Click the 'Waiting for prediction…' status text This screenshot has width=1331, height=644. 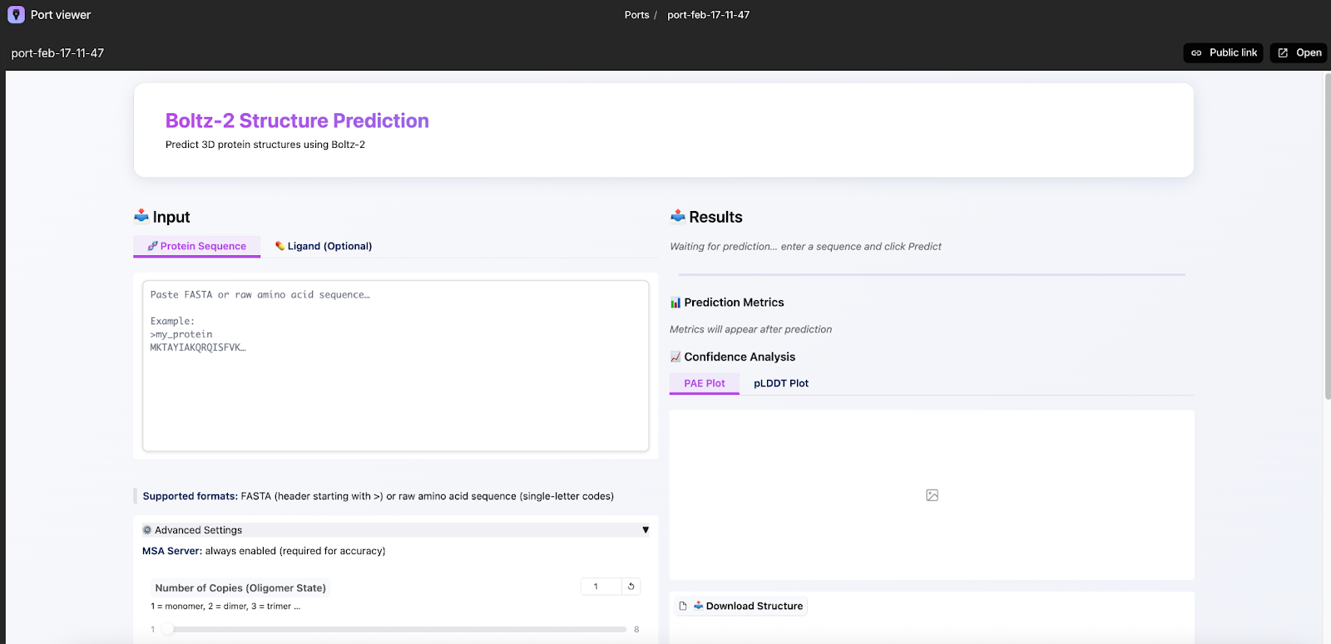click(805, 247)
